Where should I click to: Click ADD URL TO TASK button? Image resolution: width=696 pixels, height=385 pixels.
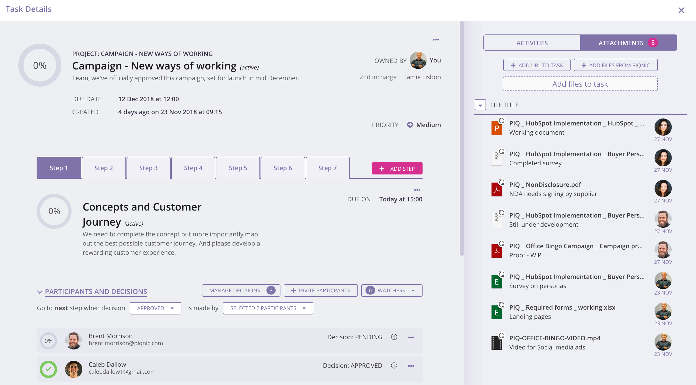coord(537,65)
